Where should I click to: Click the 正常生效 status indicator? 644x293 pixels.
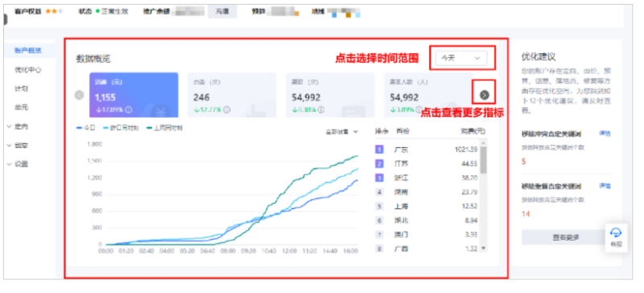pos(112,11)
